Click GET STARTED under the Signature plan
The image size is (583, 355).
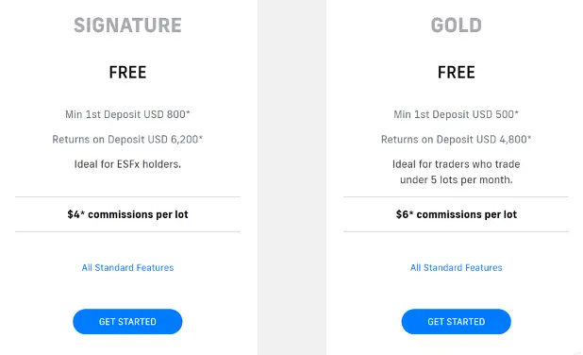(x=127, y=322)
